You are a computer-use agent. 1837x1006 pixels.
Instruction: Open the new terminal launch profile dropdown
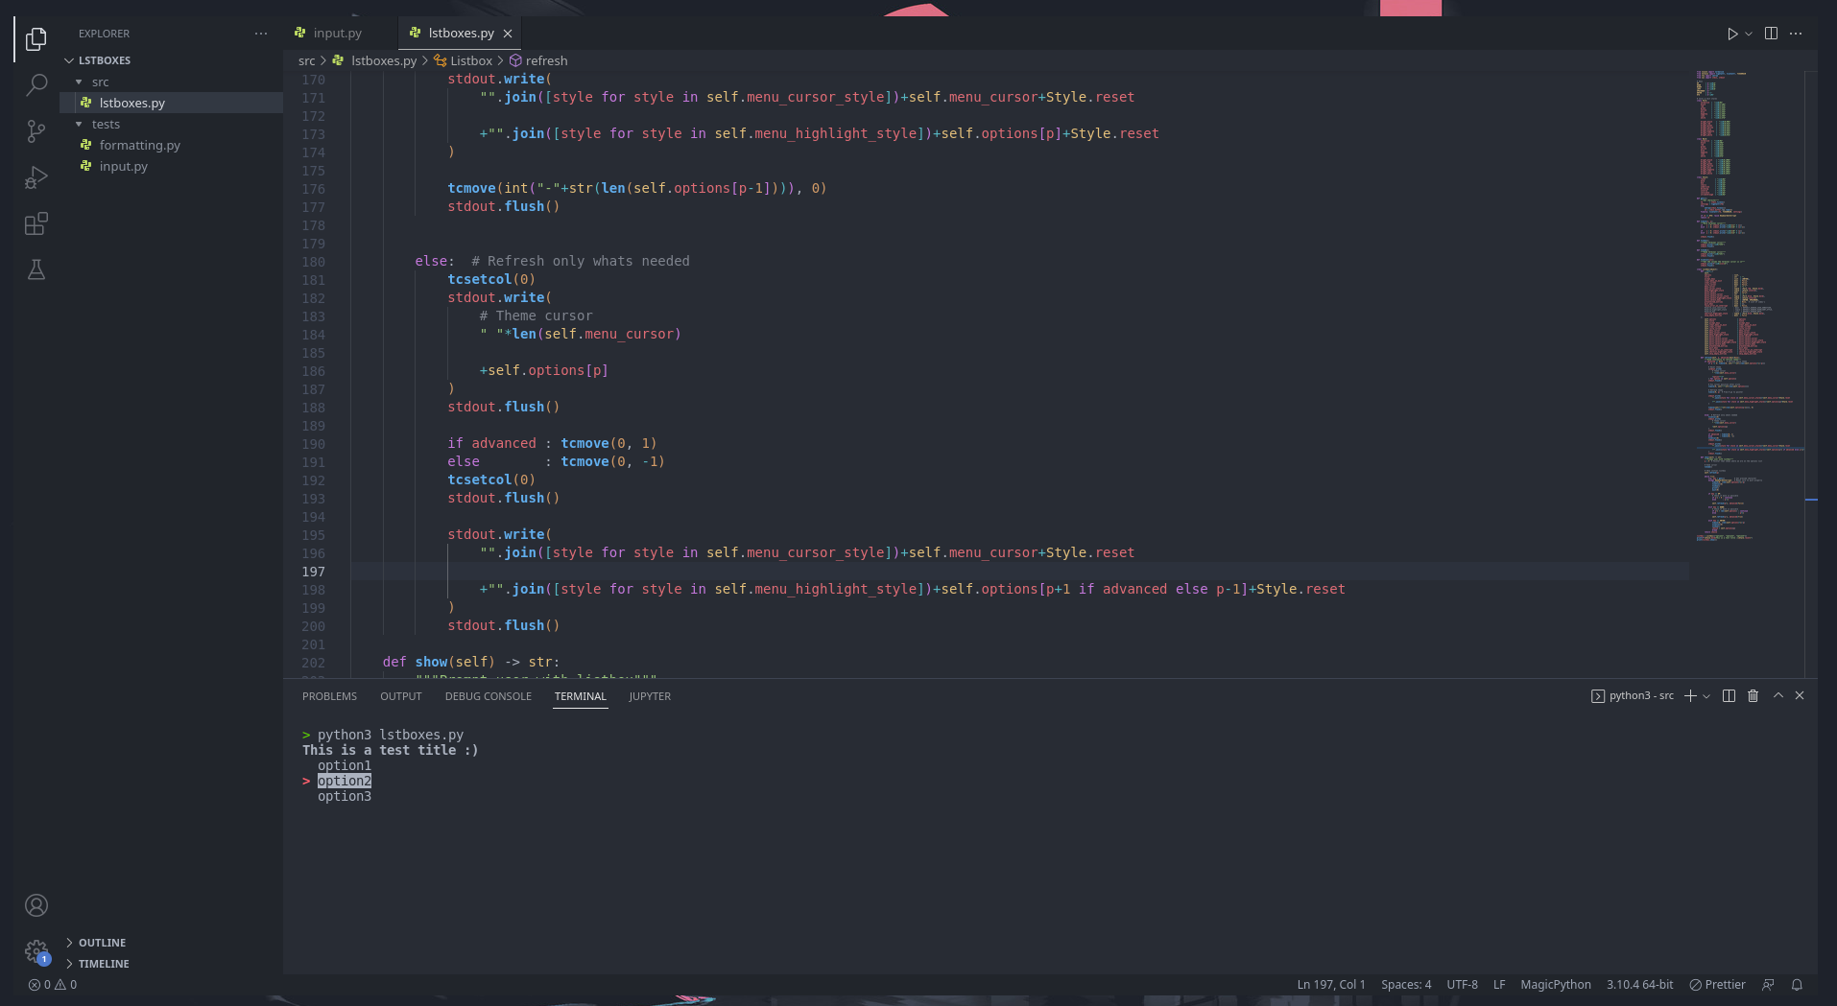(1706, 696)
